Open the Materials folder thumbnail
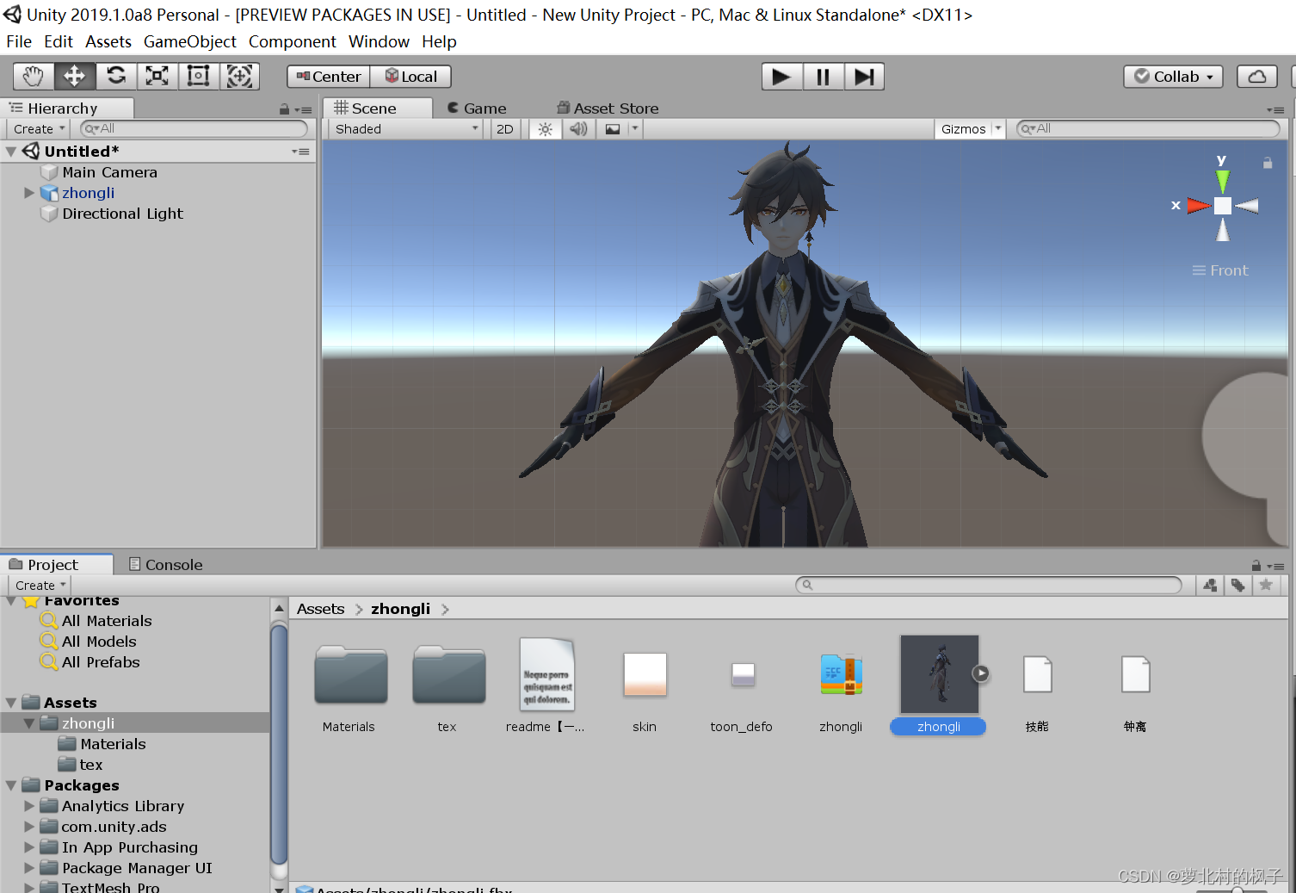Image resolution: width=1296 pixels, height=893 pixels. coord(350,675)
